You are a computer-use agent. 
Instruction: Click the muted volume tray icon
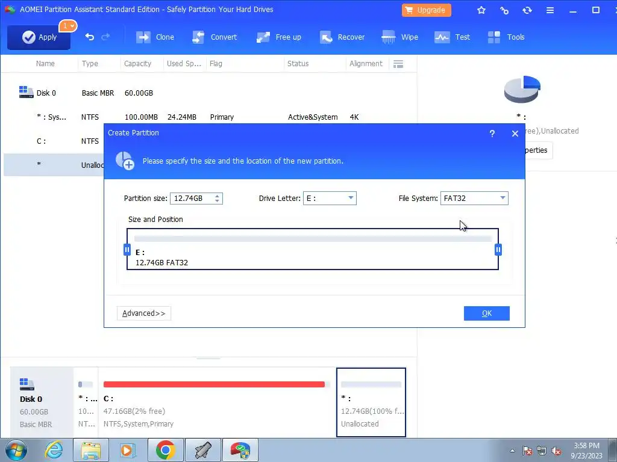click(x=556, y=451)
